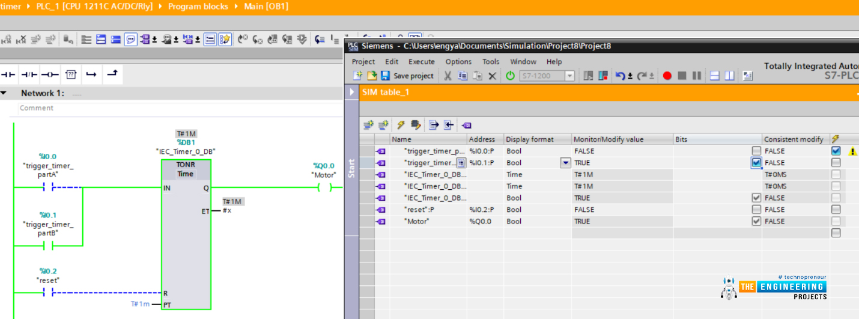Toggle the trigger_timer_partB bit checkbox
This screenshot has height=319, width=859.
coord(756,163)
